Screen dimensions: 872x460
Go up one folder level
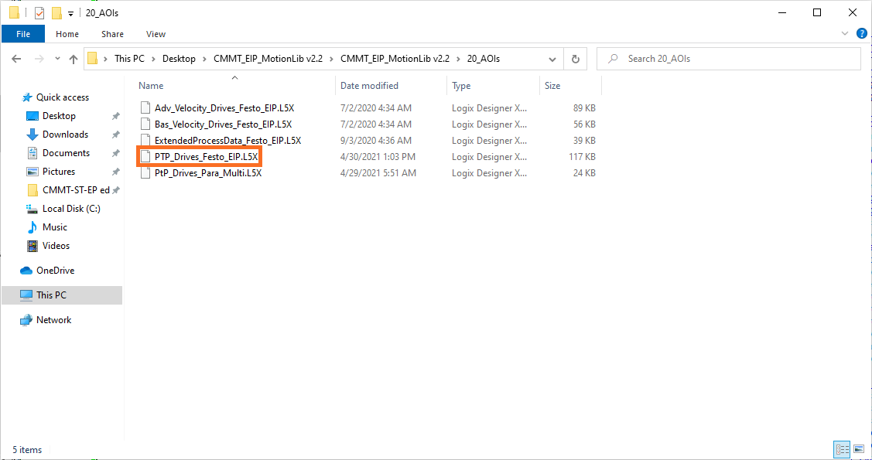point(74,58)
